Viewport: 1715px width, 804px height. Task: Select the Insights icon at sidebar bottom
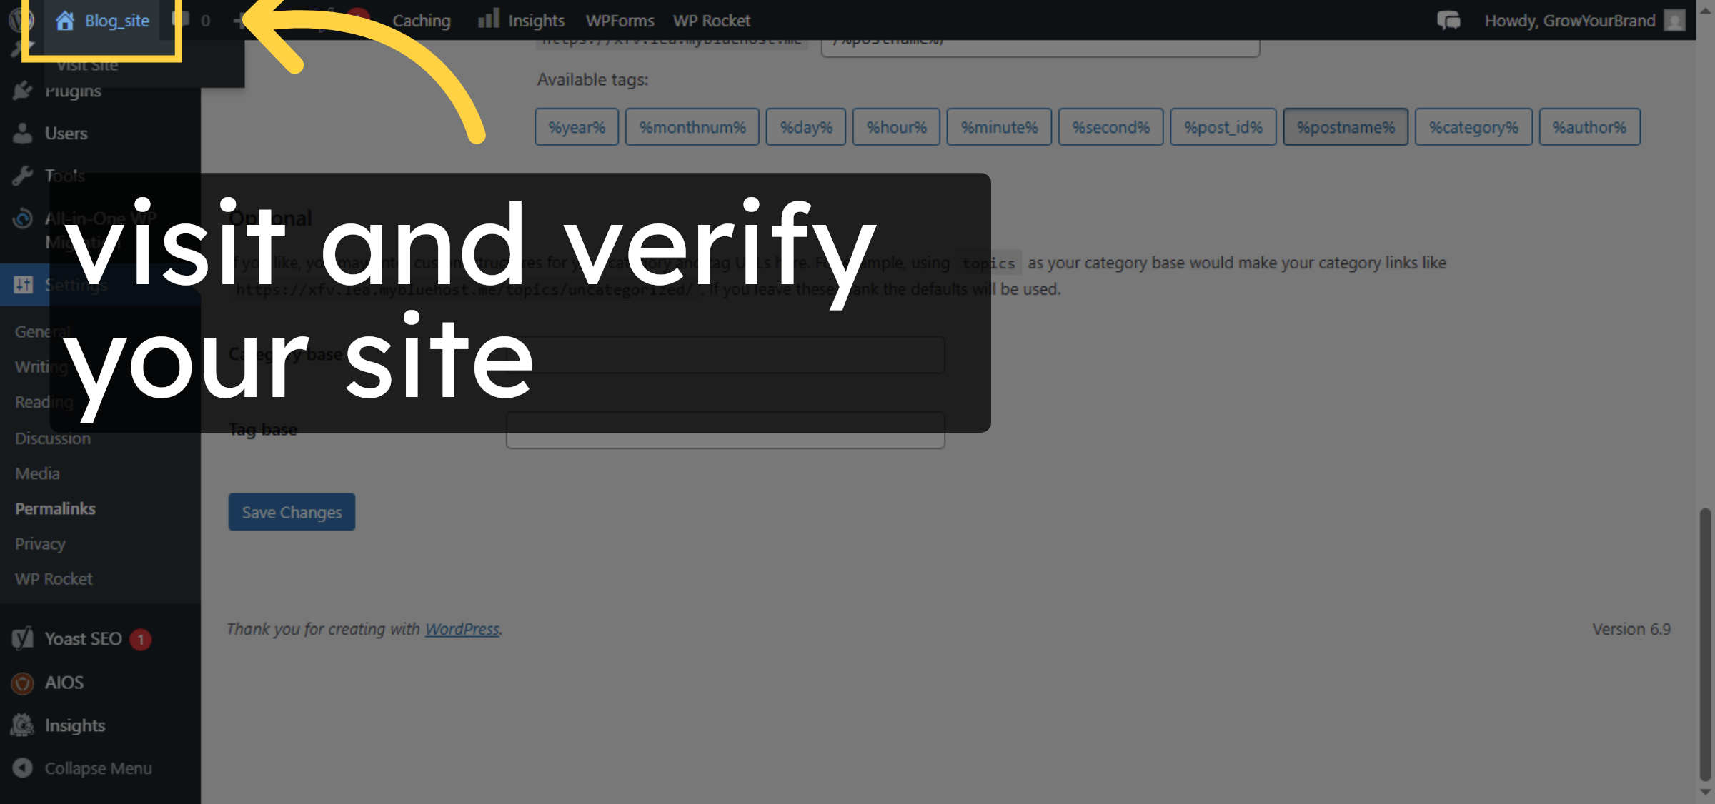pos(22,725)
